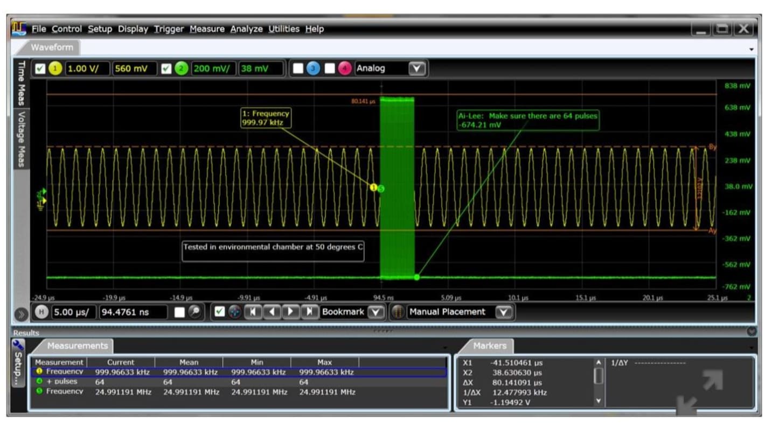Click the '1: Frequency 999.97 kHz' callout label
765x430 pixels.
266,118
